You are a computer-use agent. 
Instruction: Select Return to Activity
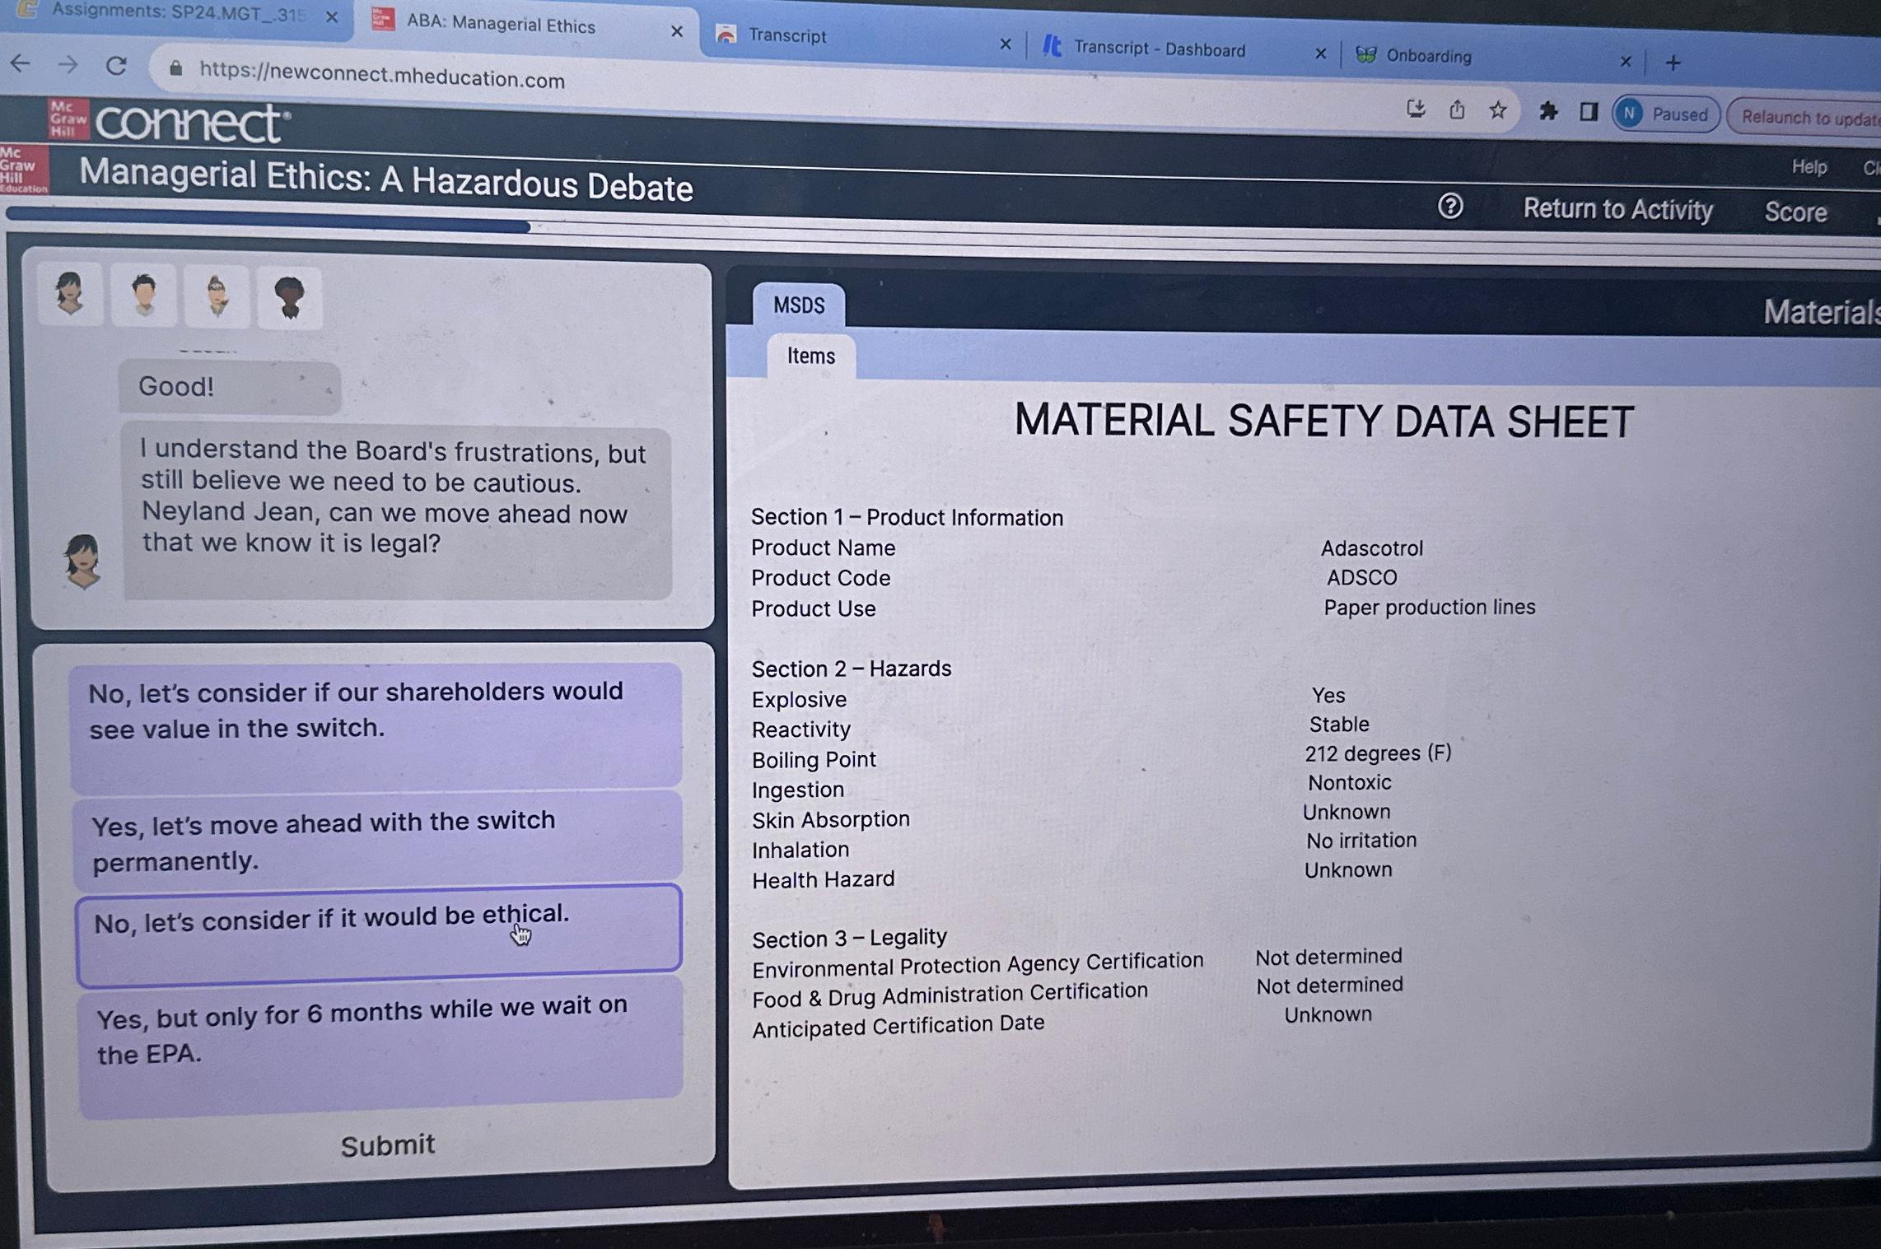click(1617, 211)
